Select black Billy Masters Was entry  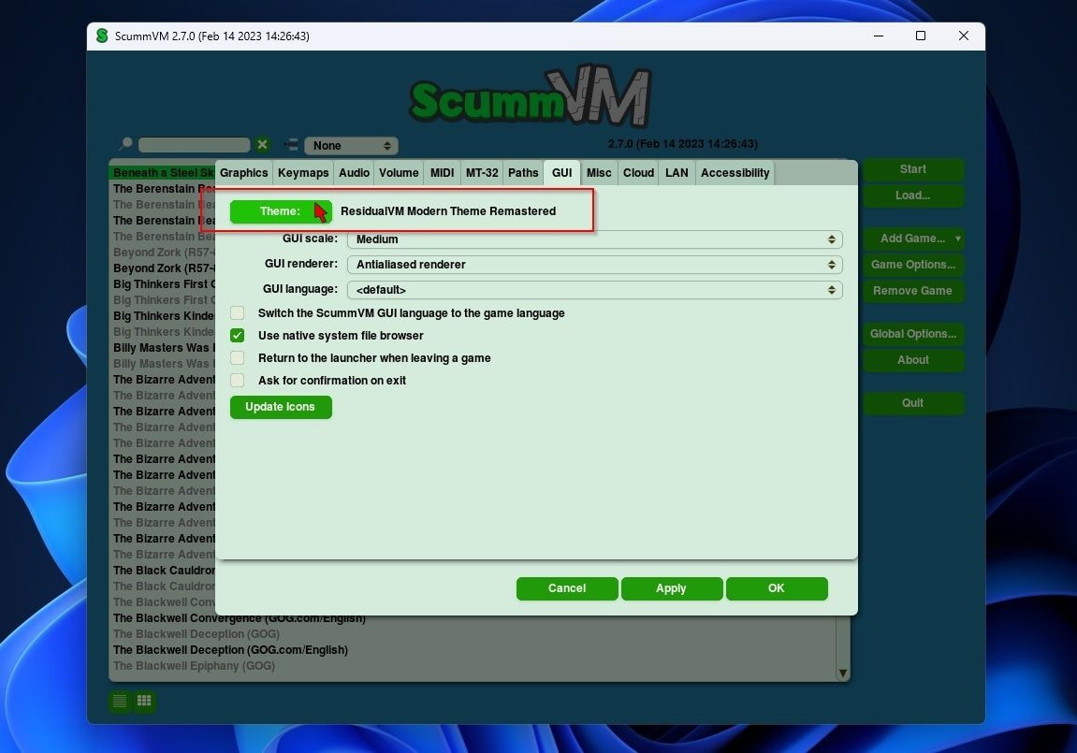[164, 348]
